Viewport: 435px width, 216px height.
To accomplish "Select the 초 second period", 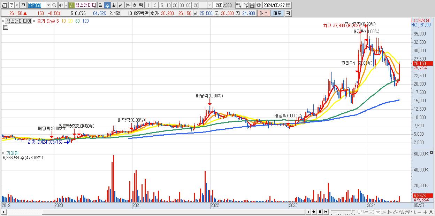I will (134, 5).
